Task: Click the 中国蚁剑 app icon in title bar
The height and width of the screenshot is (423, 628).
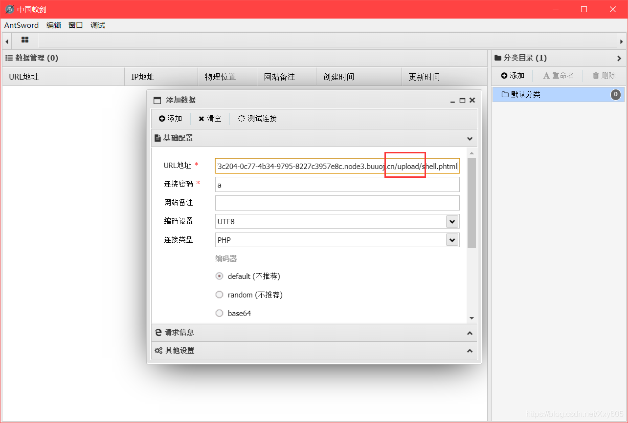Action: point(9,9)
